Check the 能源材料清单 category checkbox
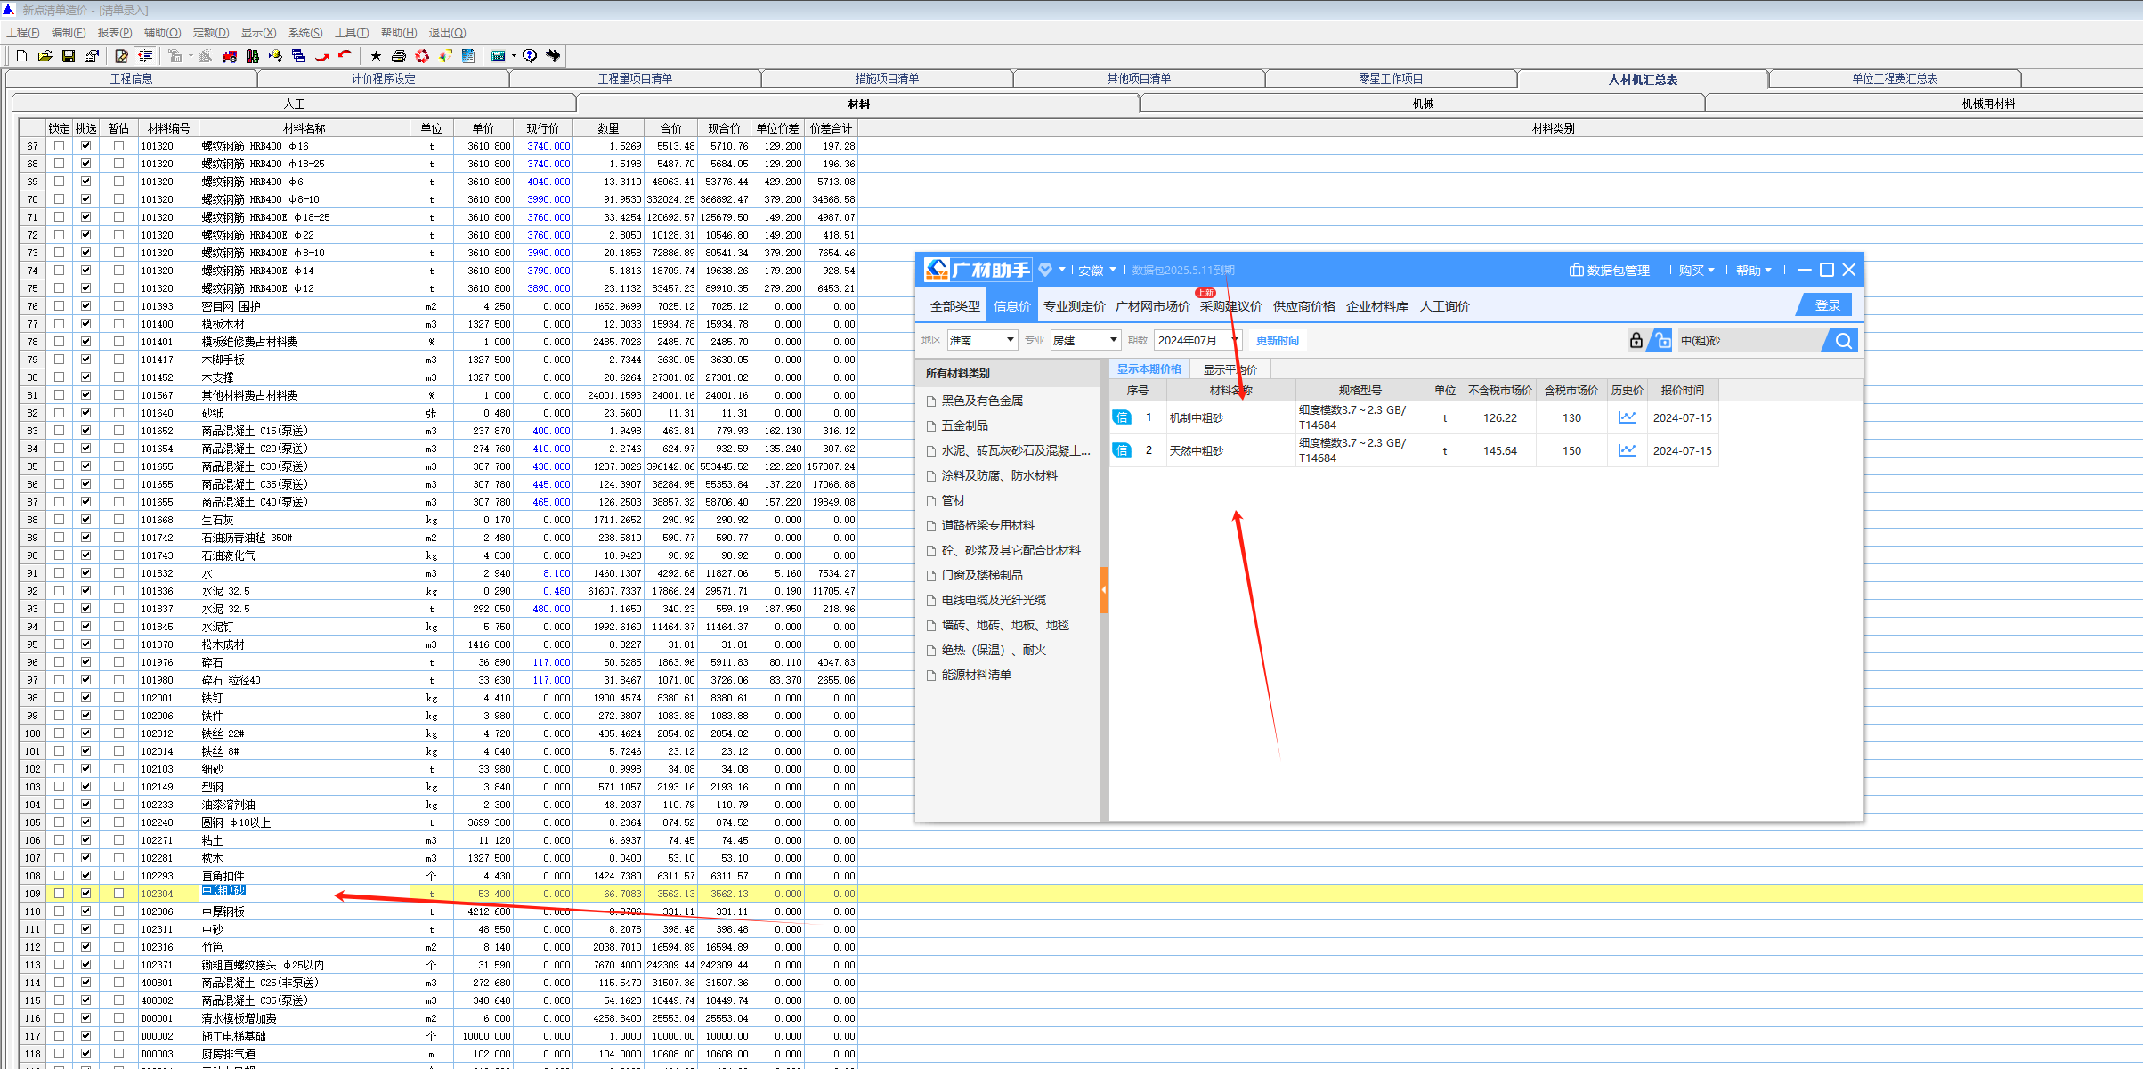This screenshot has height=1069, width=2143. [x=931, y=676]
